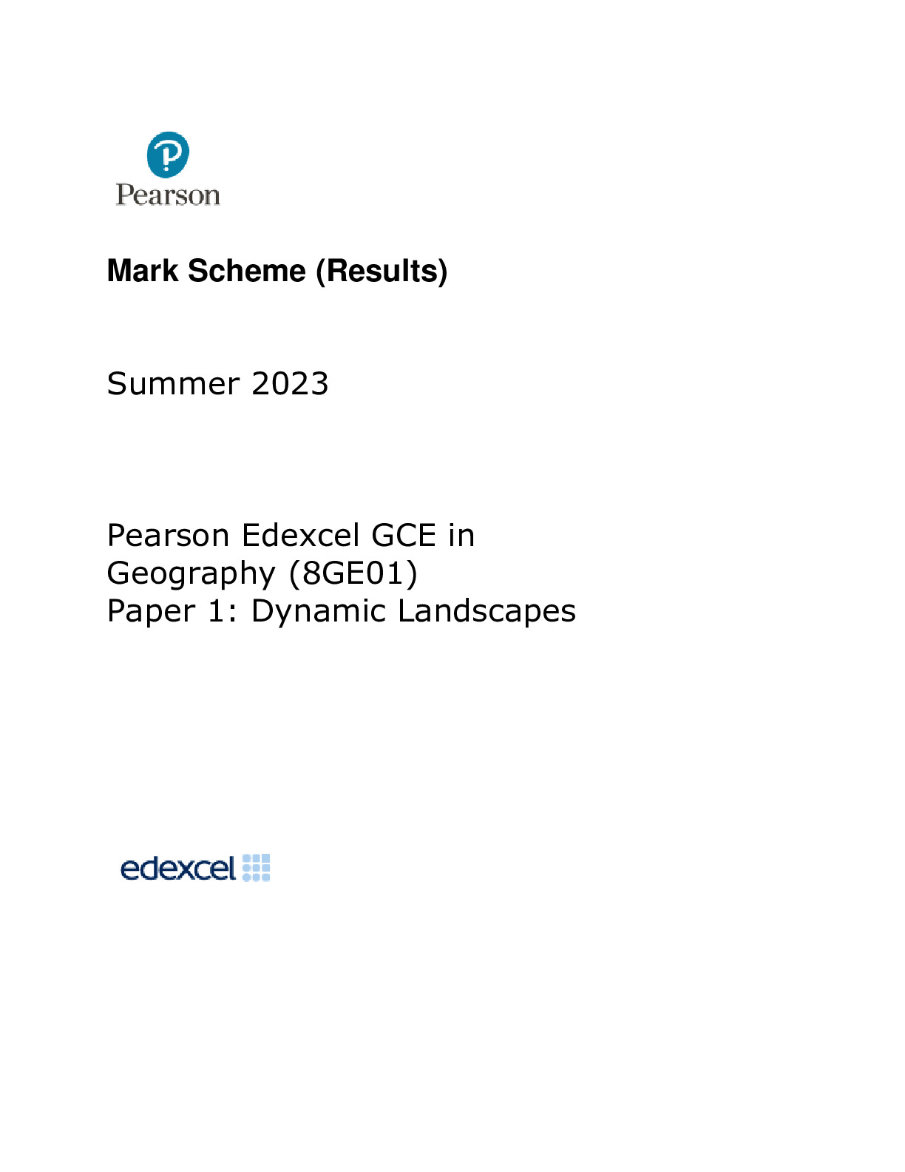Click '(Results)' in the bold heading
The height and width of the screenshot is (1172, 905).
pyautogui.click(x=382, y=271)
